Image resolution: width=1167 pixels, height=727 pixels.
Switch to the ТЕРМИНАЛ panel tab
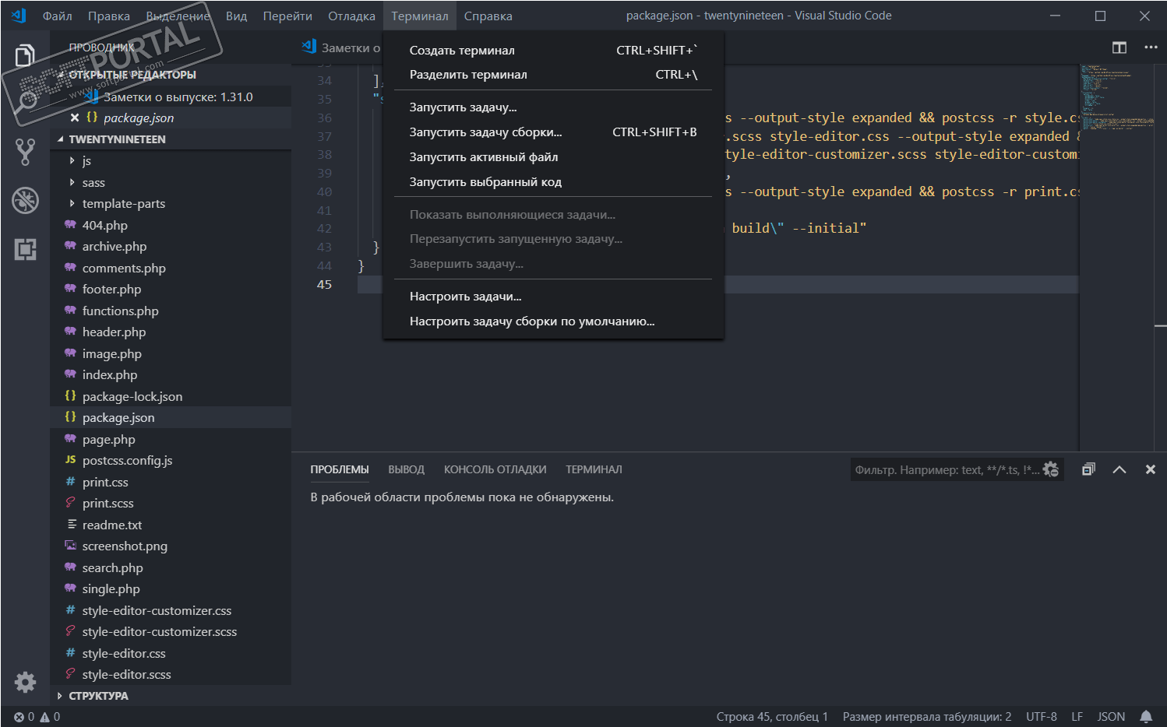(x=594, y=469)
